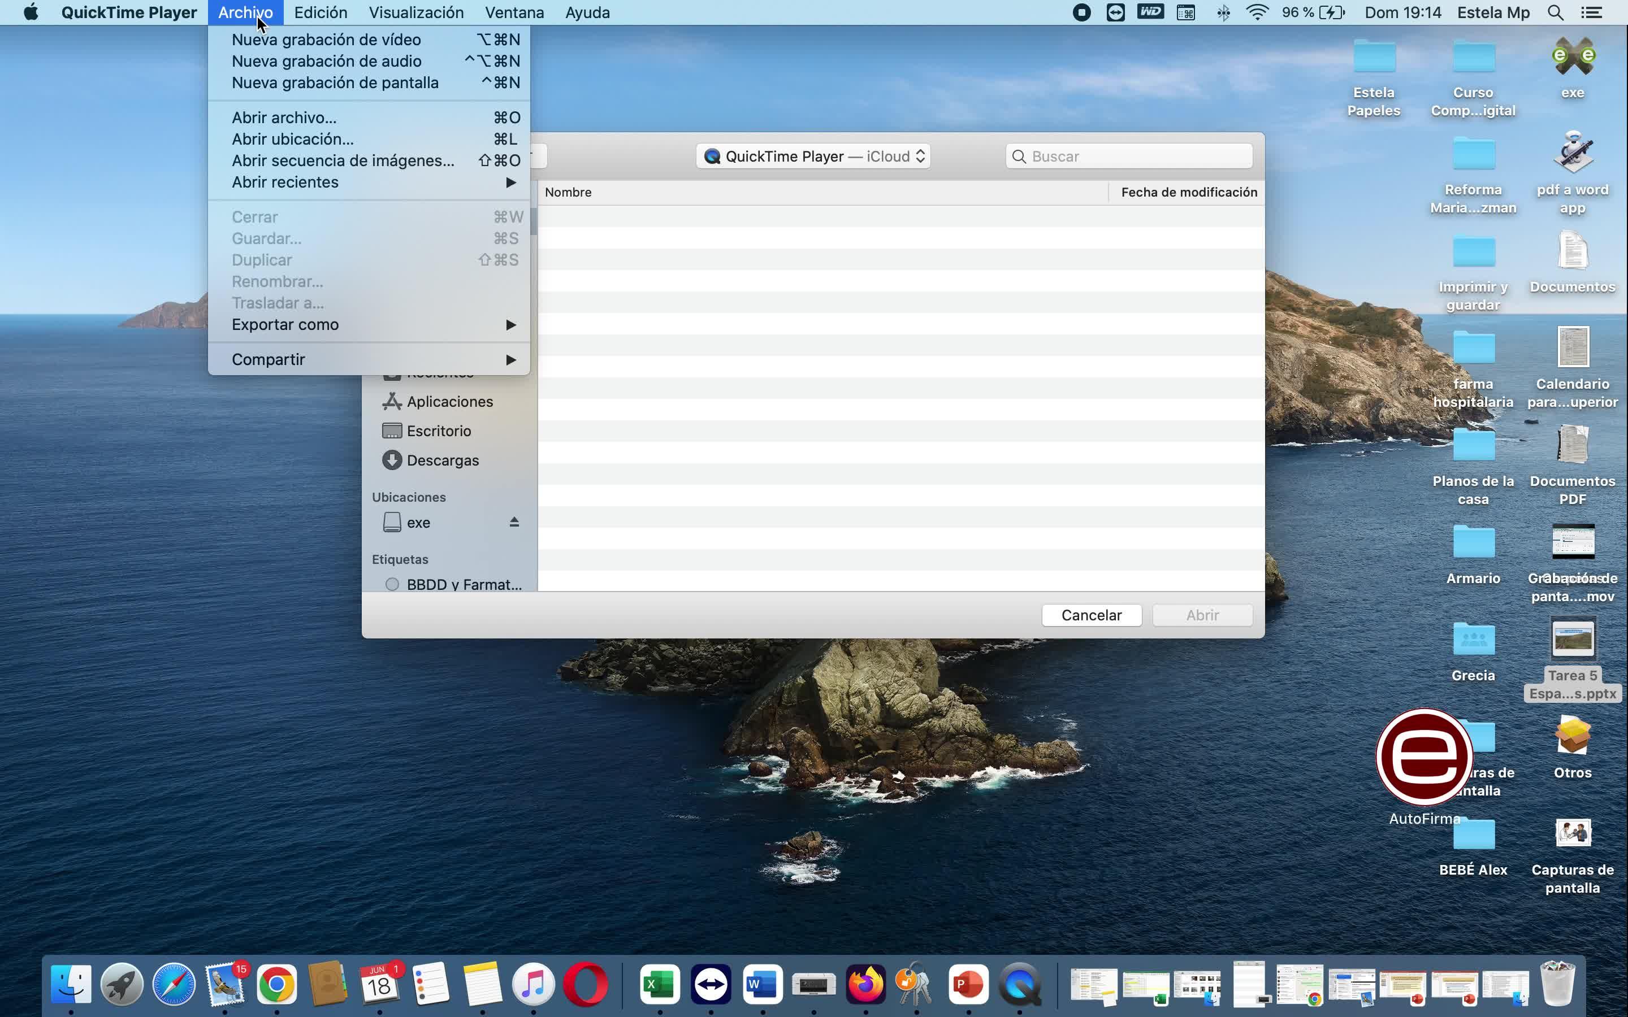This screenshot has width=1628, height=1017.
Task: Open Opera browser in the Dock
Action: [x=585, y=985]
